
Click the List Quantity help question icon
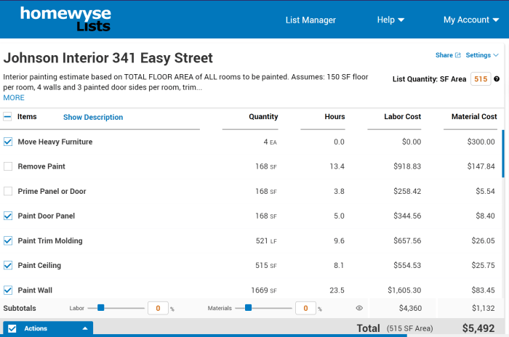point(497,79)
